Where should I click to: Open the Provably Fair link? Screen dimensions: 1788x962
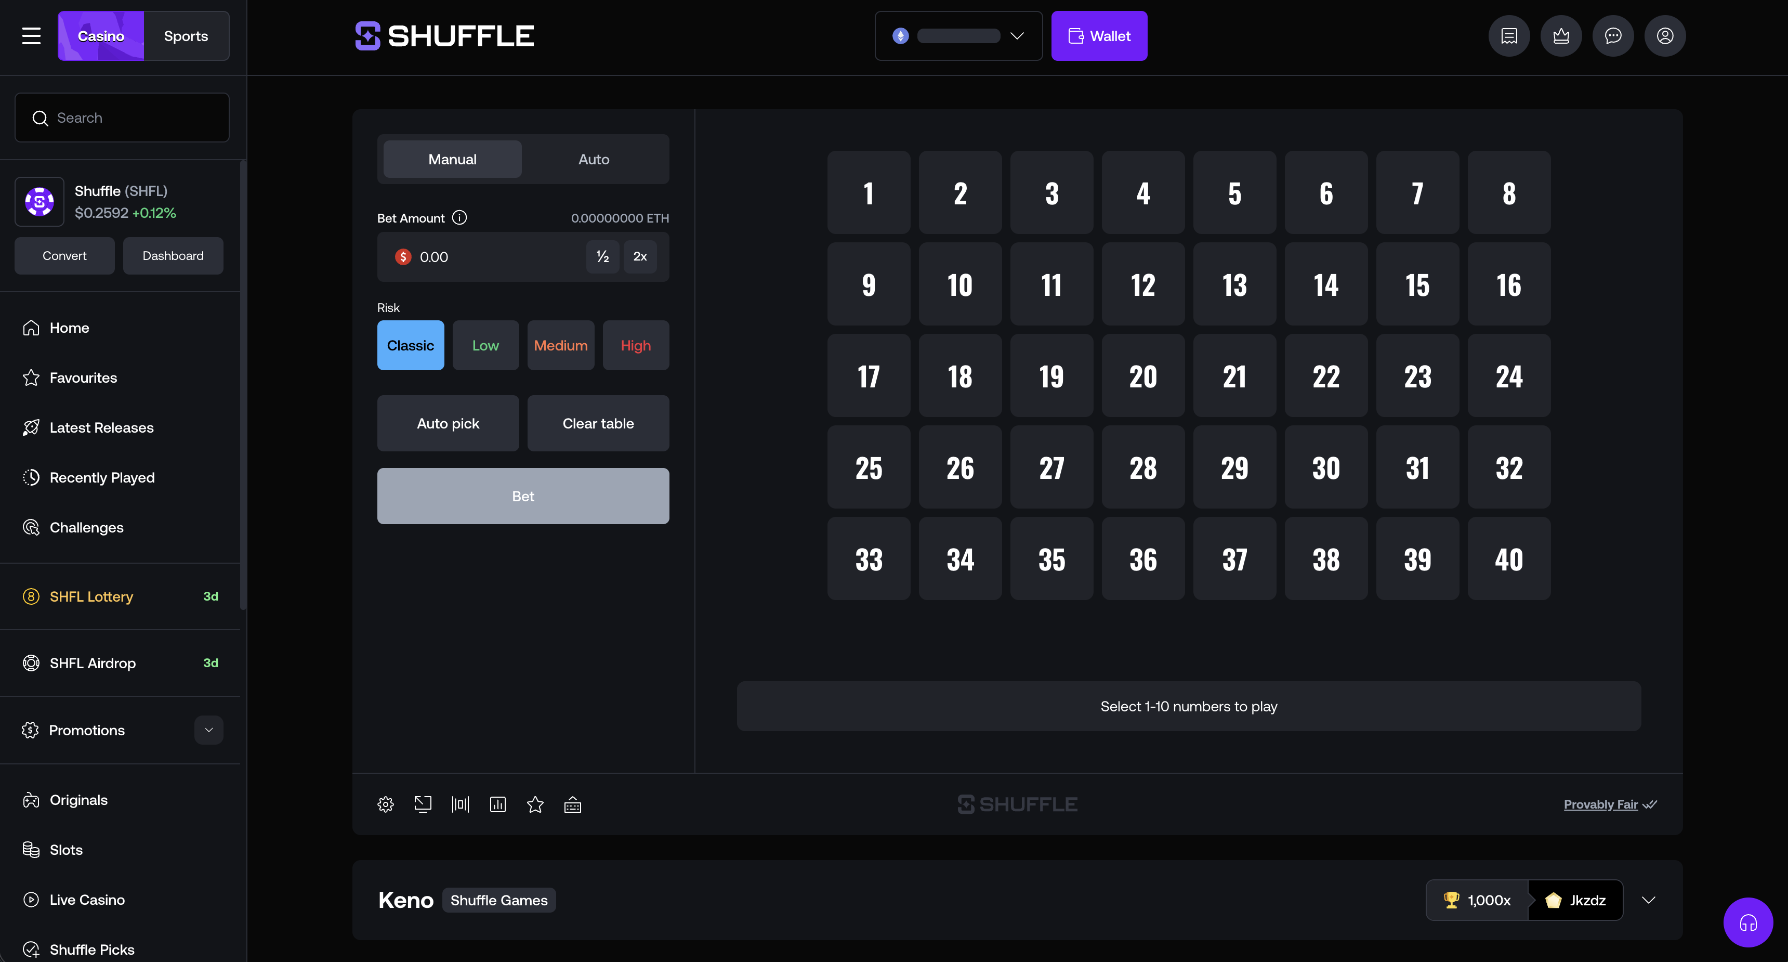(1610, 804)
